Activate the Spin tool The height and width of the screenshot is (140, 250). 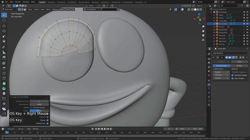tap(4, 89)
